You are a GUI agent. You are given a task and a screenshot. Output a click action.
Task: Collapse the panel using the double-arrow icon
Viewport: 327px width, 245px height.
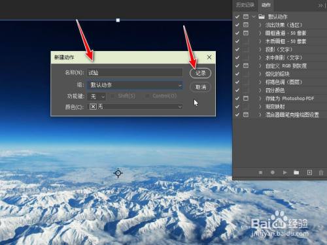coord(320,6)
